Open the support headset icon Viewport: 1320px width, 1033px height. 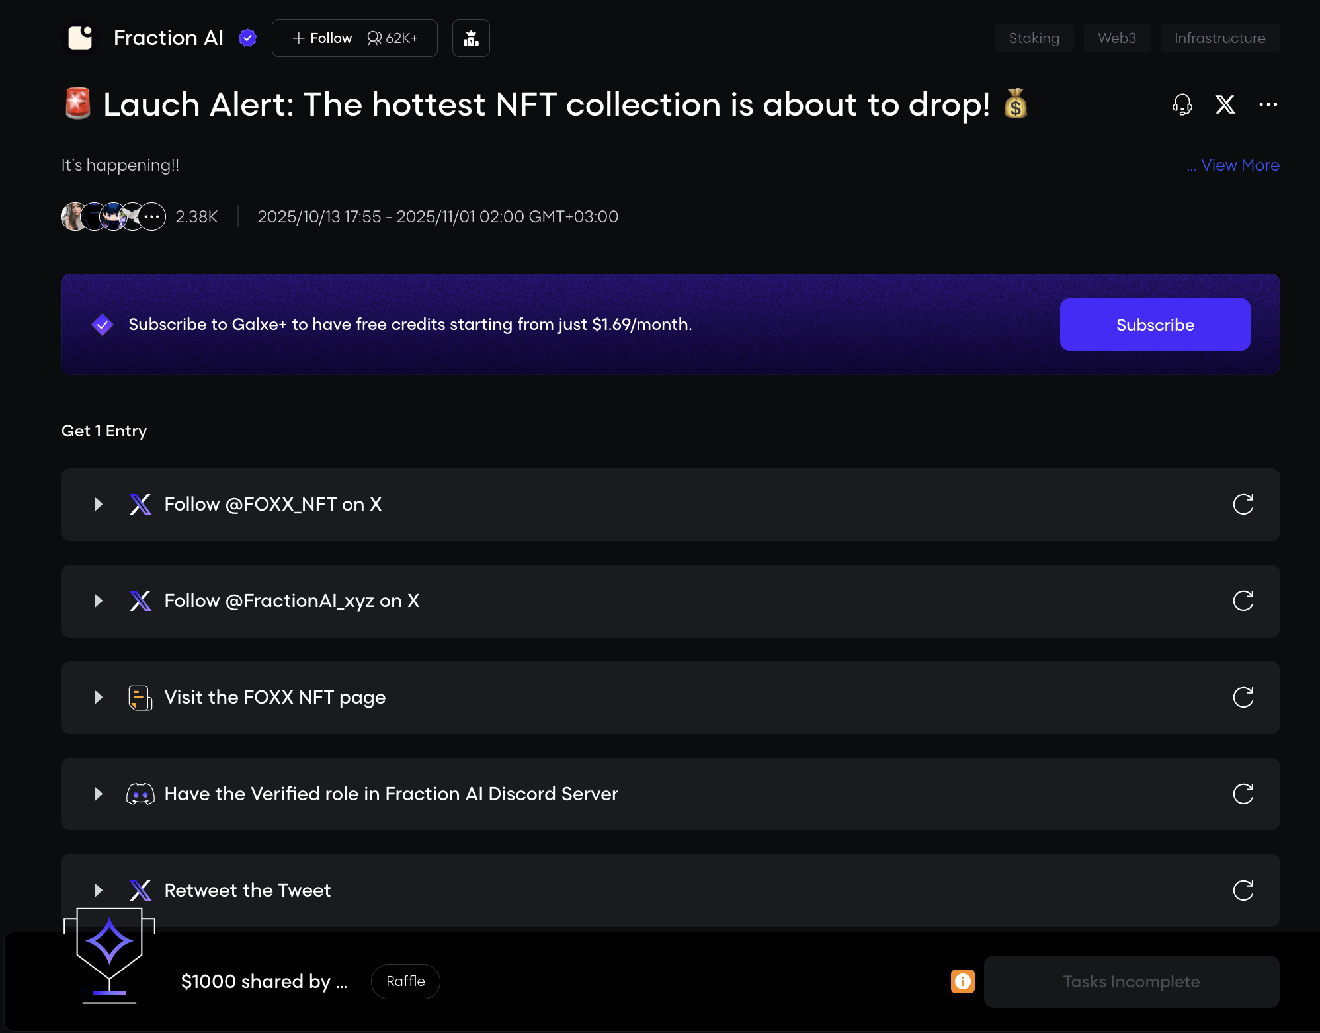(1182, 104)
